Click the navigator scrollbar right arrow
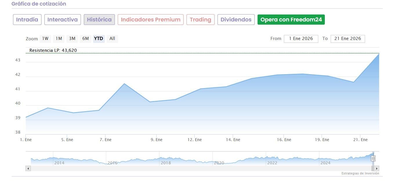The height and width of the screenshot is (184, 404). [x=377, y=168]
